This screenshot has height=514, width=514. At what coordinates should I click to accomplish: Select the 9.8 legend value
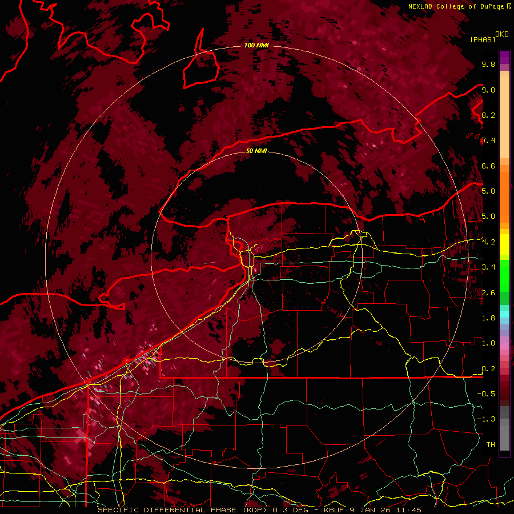(488, 65)
